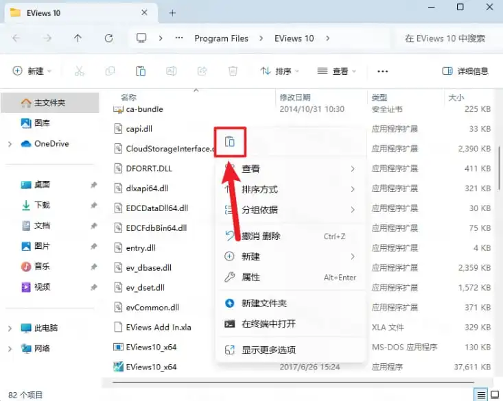
Task: Sort by 修改日期 column header
Action: (x=295, y=97)
